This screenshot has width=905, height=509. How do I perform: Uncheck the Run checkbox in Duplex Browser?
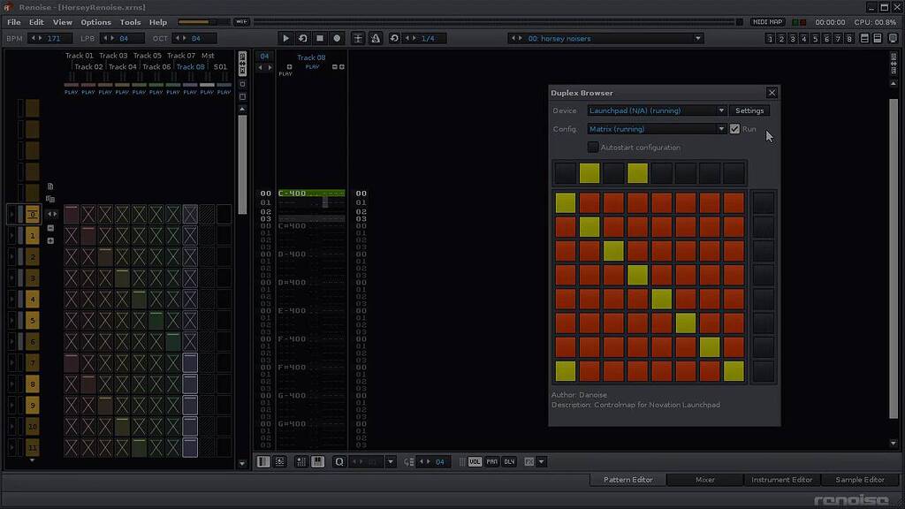pyautogui.click(x=735, y=129)
